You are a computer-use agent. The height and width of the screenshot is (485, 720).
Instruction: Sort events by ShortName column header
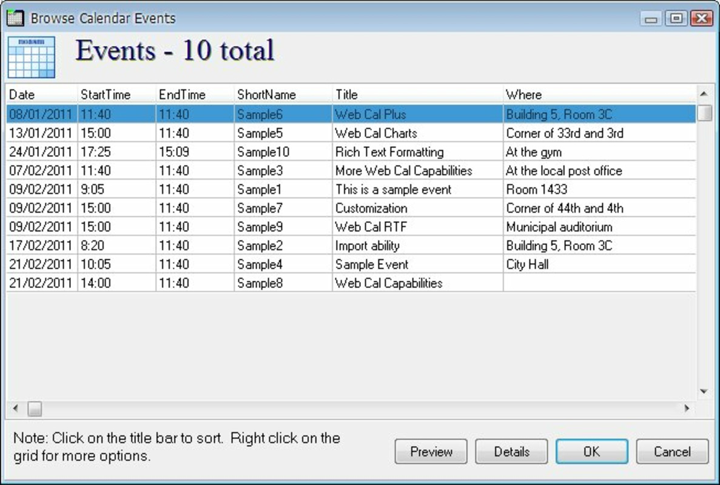283,95
